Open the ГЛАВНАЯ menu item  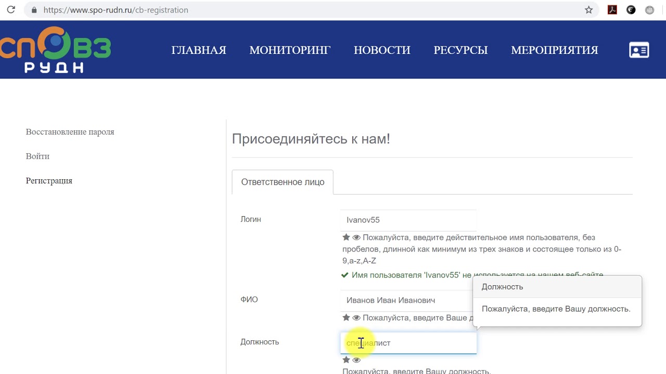[x=199, y=50]
